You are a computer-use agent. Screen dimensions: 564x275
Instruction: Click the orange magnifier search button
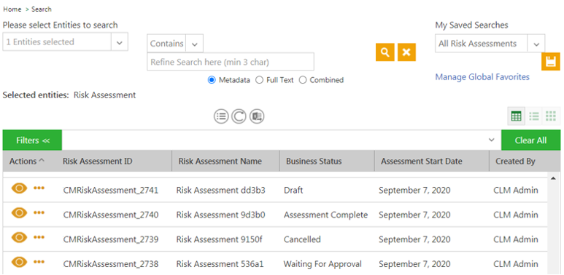click(385, 52)
